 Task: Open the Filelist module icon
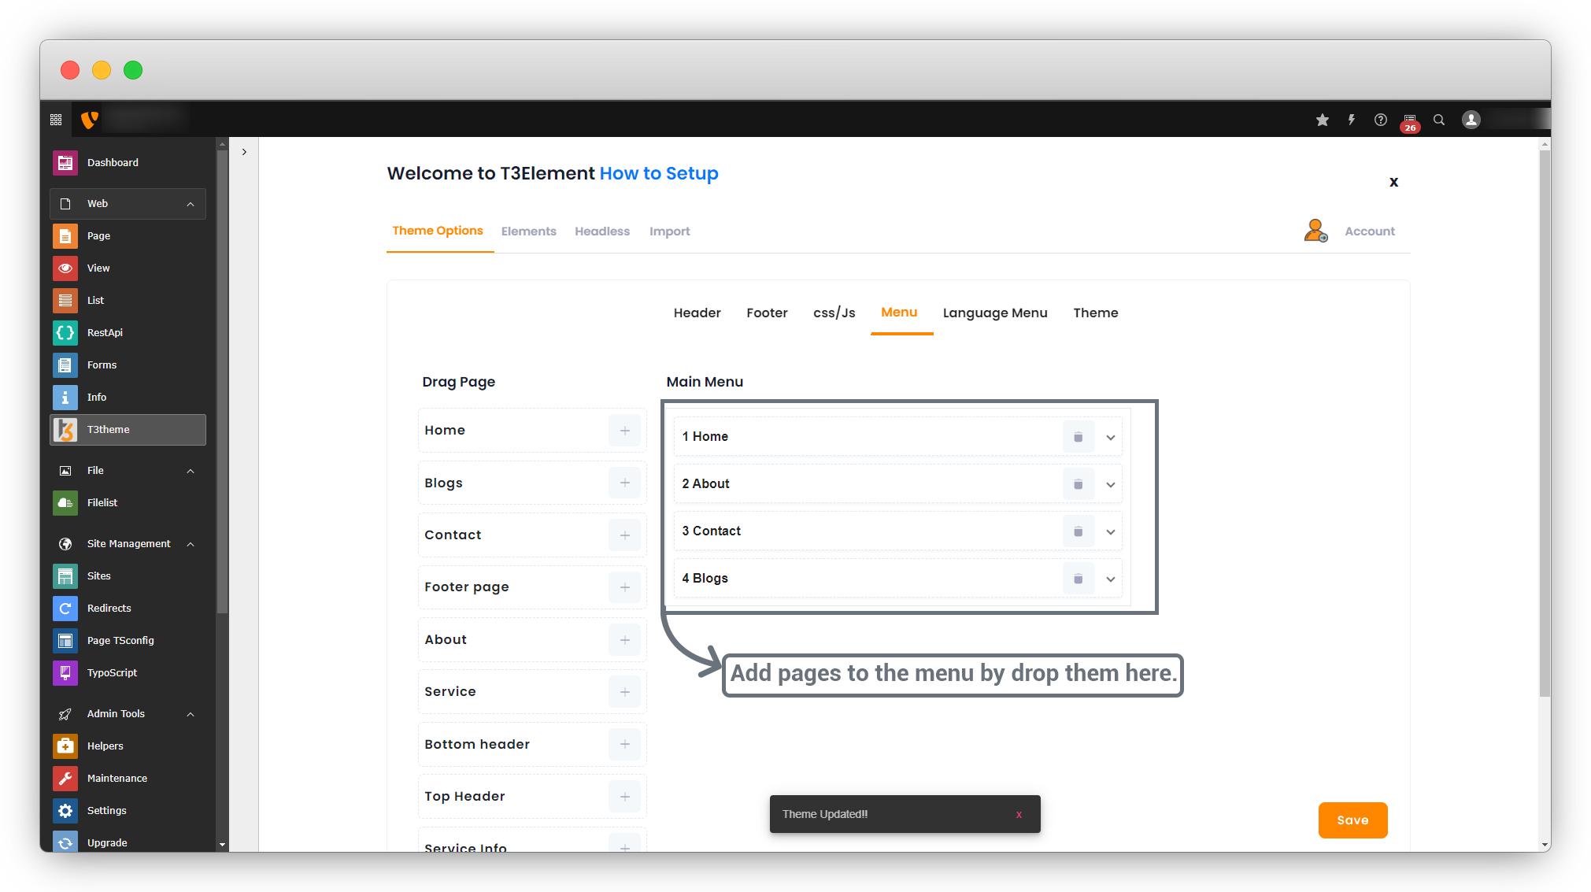(65, 503)
